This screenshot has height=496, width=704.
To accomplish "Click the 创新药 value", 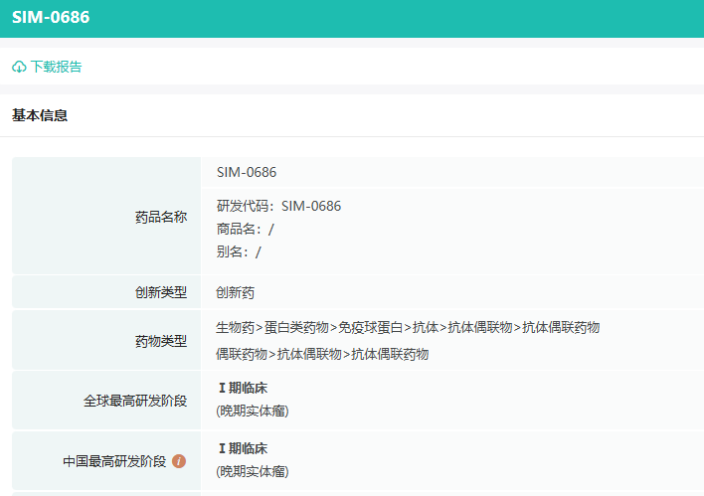I will pos(236,292).
